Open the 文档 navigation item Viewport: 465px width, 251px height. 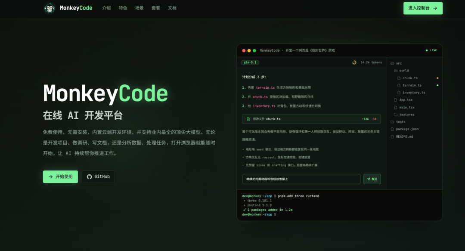tap(172, 8)
